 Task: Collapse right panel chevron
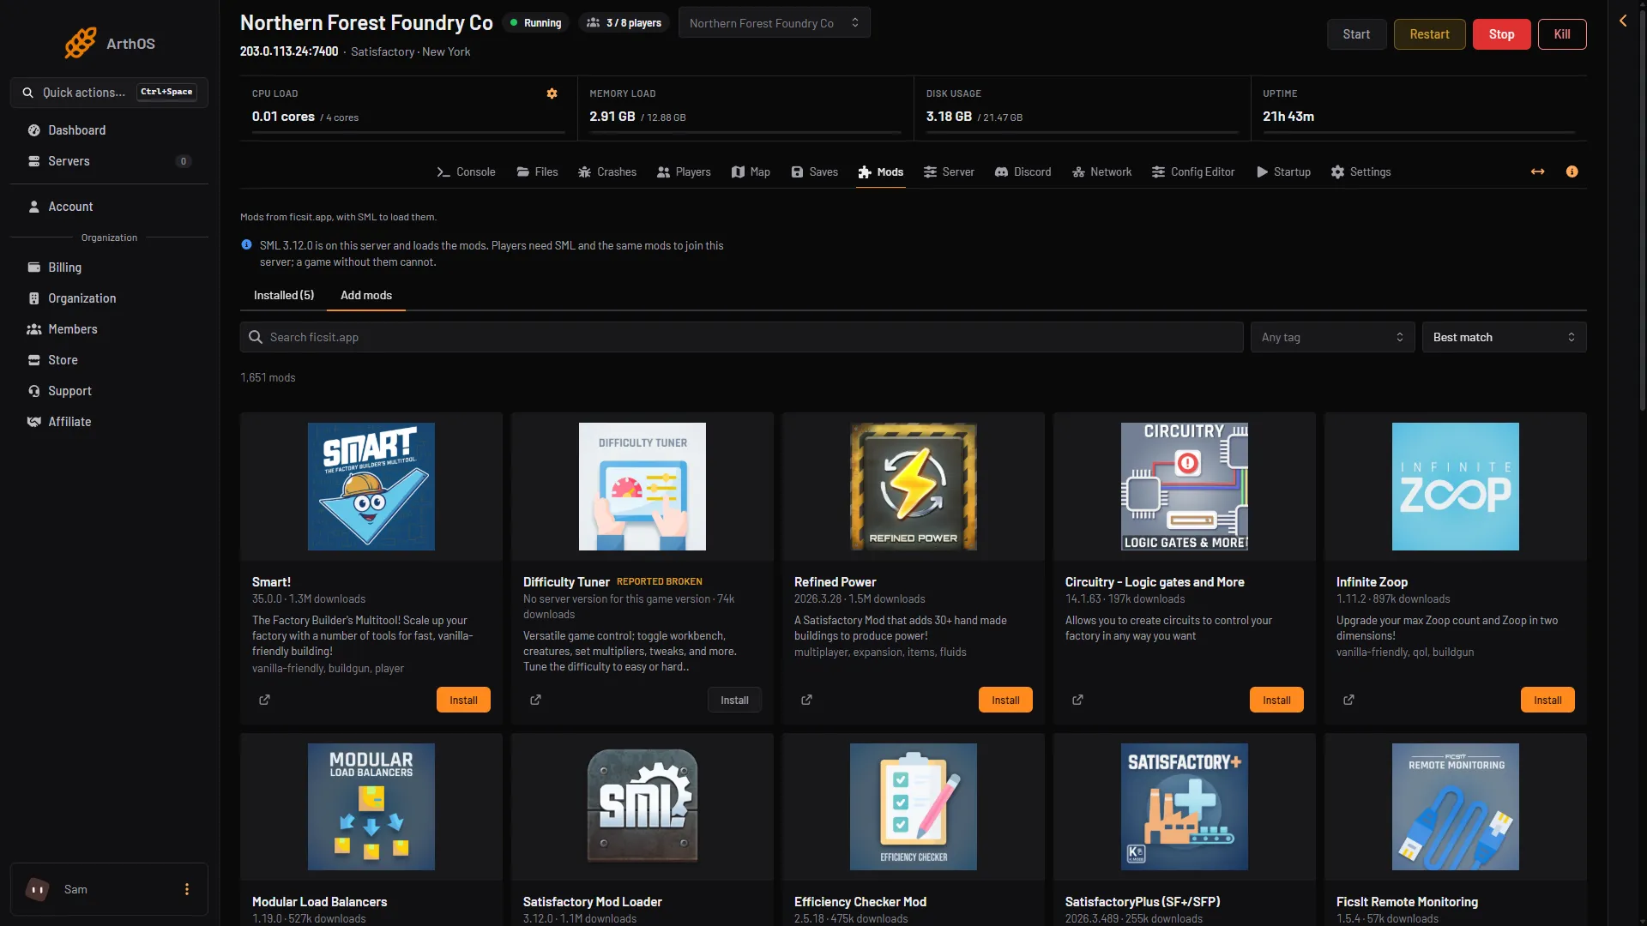tap(1623, 21)
